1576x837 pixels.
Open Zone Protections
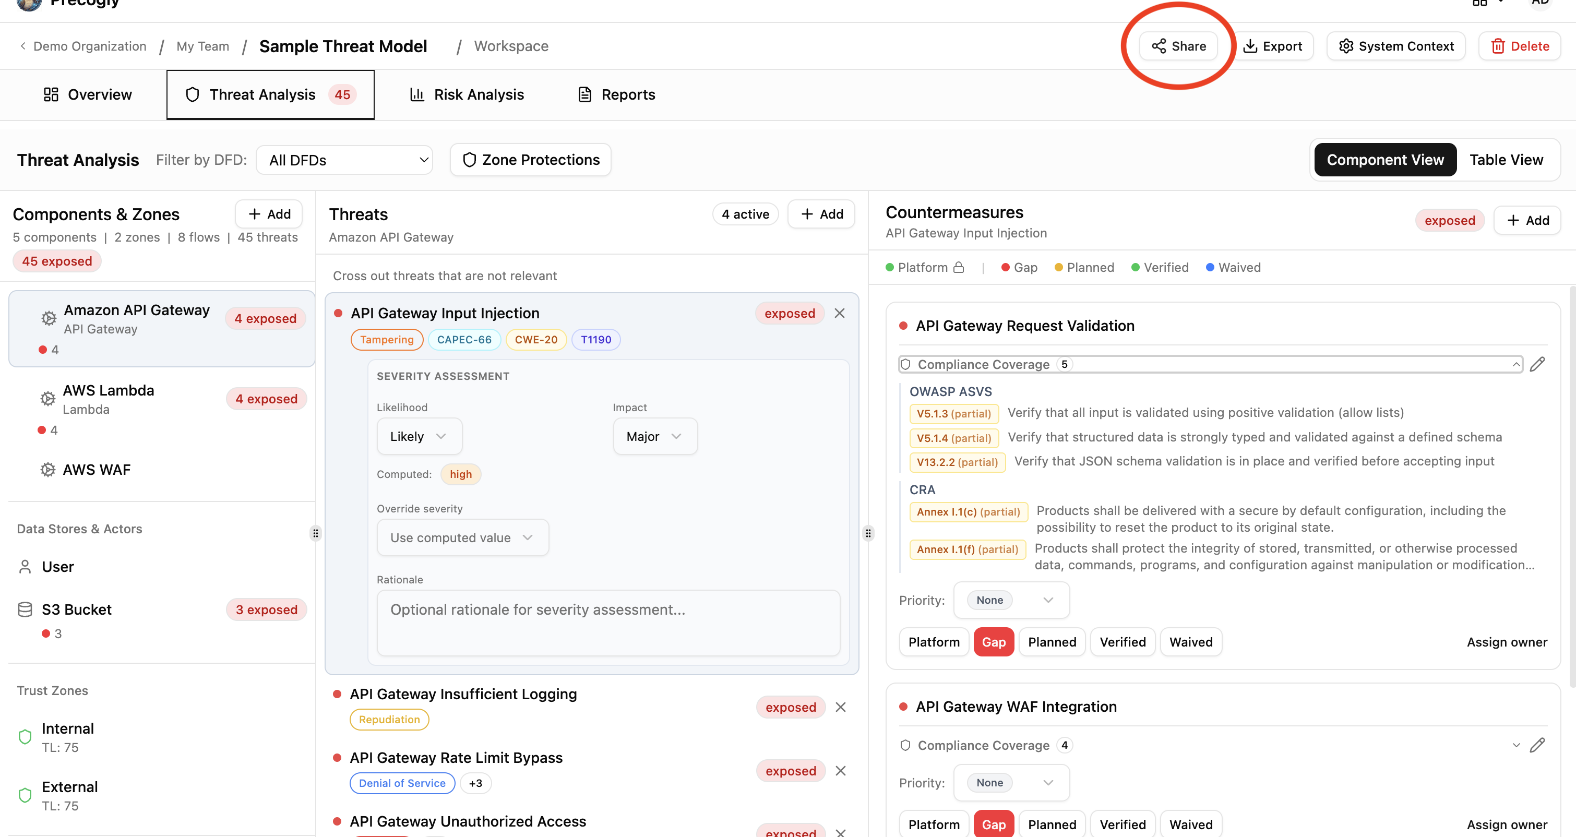click(530, 160)
